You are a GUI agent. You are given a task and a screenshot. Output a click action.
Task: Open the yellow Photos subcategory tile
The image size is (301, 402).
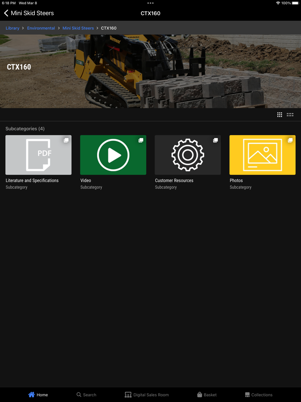[x=262, y=155]
